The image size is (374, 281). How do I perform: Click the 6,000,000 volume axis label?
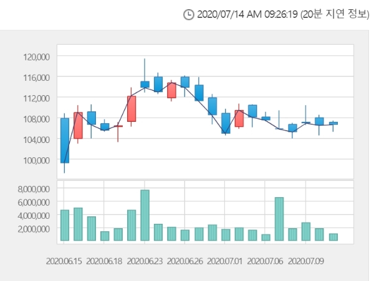pos(34,203)
